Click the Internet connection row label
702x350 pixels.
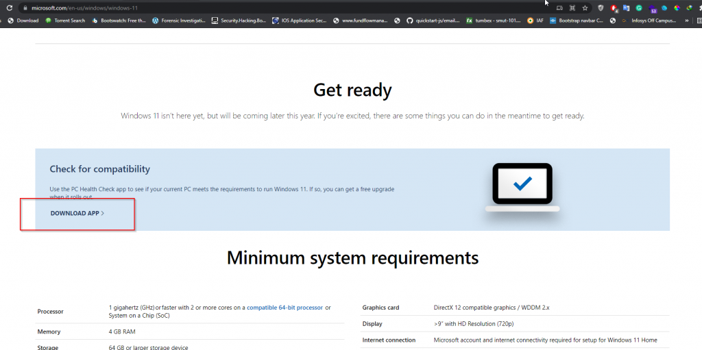click(x=389, y=340)
